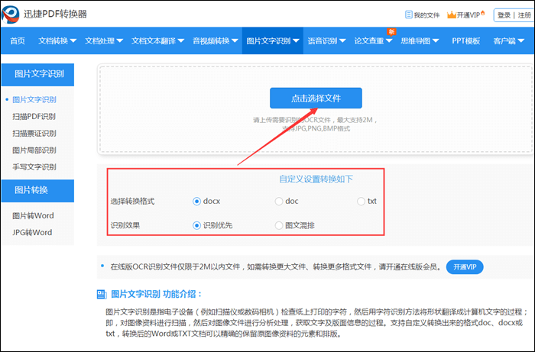Click the 新 badge on 论文查重
The image size is (535, 352).
(x=391, y=32)
